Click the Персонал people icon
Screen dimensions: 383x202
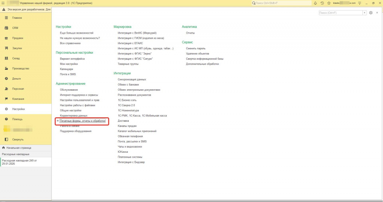[x=6, y=89]
